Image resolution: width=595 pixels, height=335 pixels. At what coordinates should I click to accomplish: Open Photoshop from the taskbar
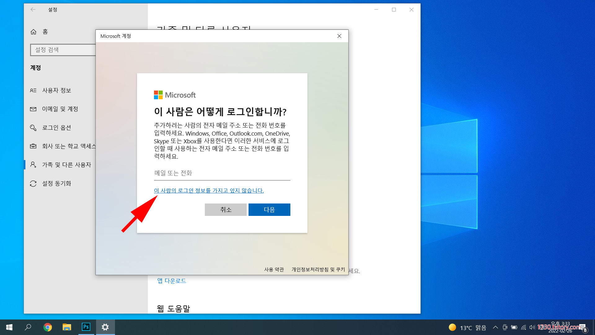(86, 327)
